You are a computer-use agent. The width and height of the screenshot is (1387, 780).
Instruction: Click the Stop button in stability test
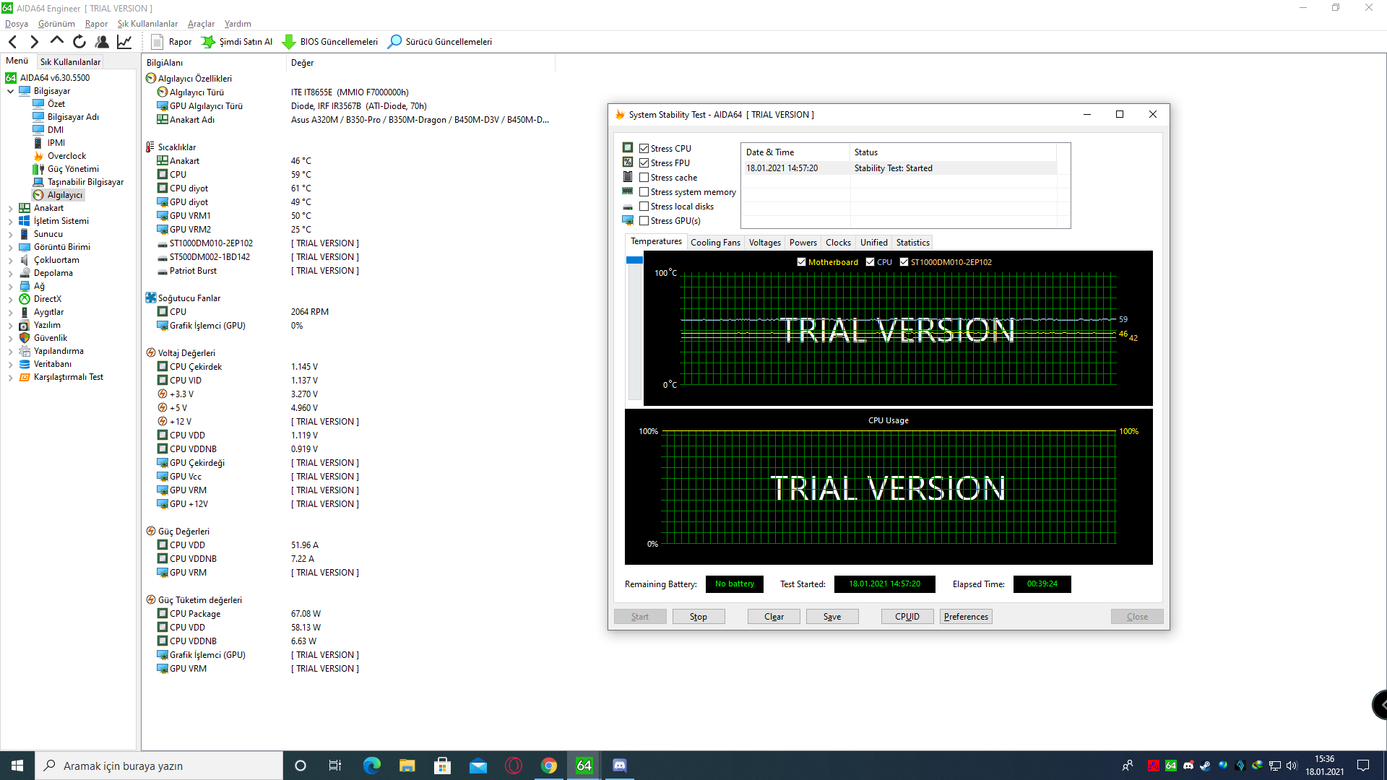pyautogui.click(x=697, y=616)
